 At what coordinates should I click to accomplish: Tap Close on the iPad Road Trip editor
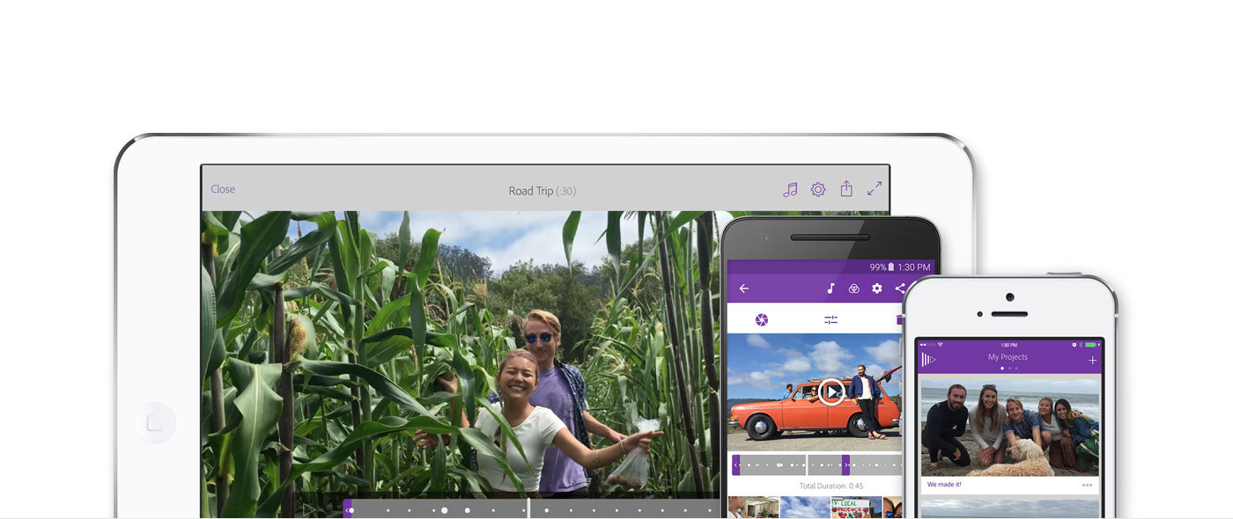coord(223,189)
